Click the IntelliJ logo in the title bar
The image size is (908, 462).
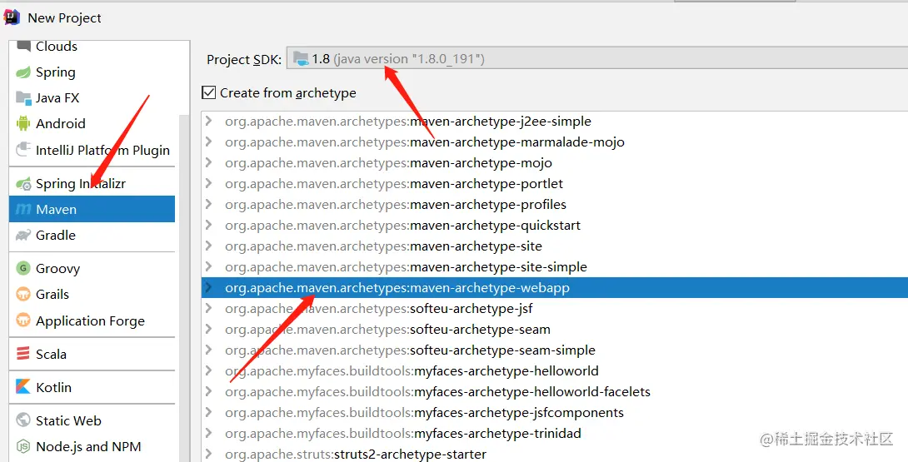[12, 17]
